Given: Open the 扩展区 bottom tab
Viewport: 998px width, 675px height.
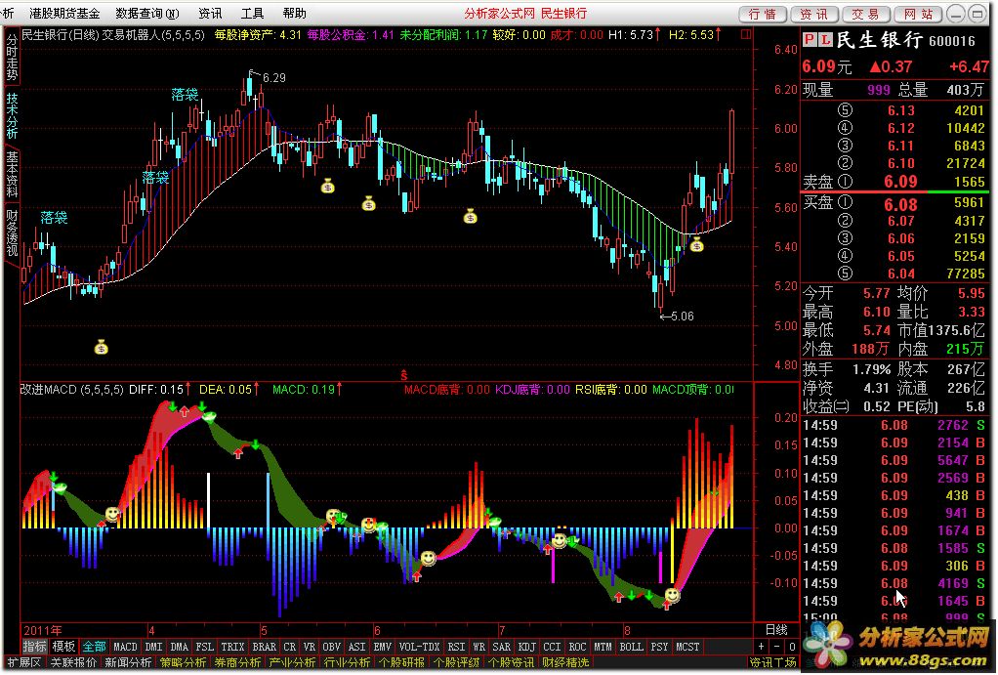Looking at the screenshot, I should [x=23, y=662].
